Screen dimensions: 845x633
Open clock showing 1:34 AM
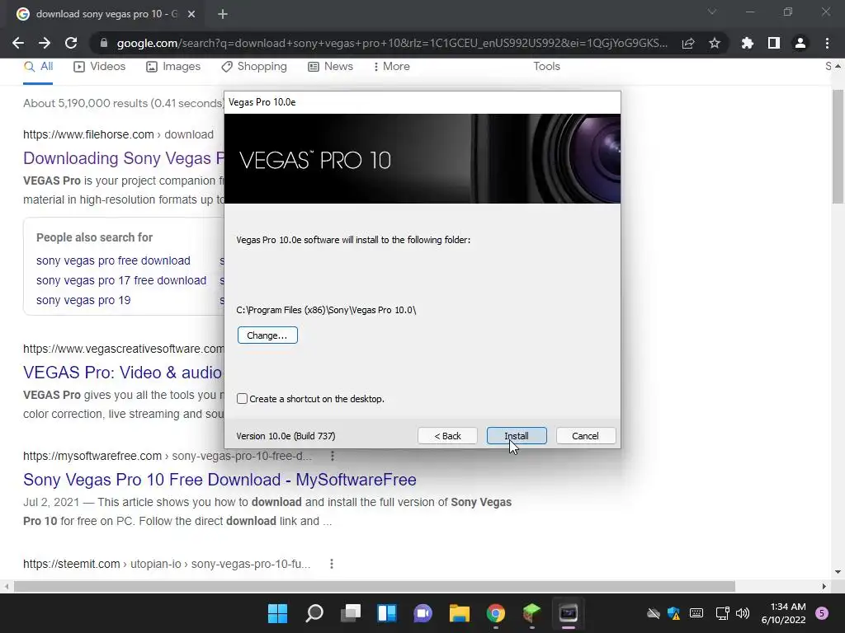783,613
